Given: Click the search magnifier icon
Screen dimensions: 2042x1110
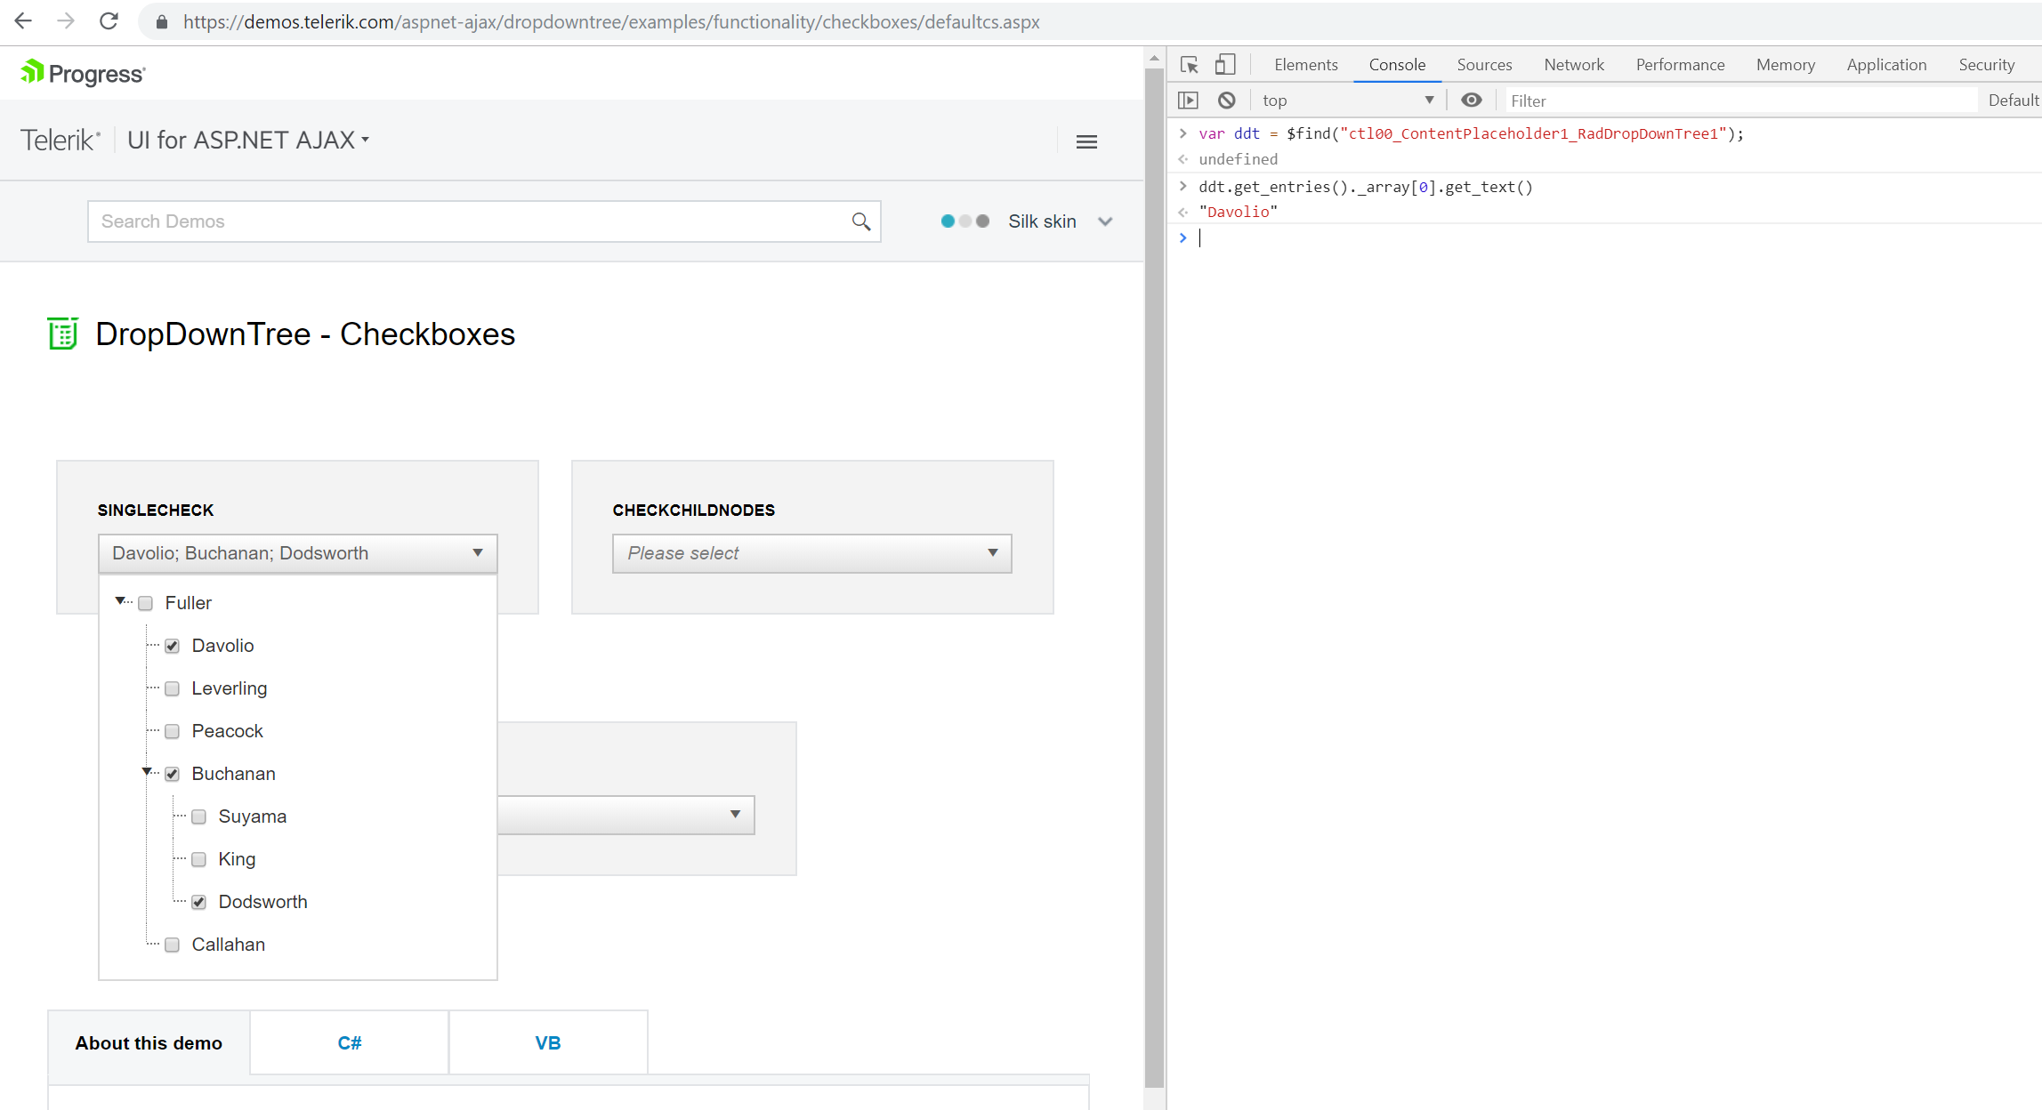Looking at the screenshot, I should pyautogui.click(x=860, y=221).
